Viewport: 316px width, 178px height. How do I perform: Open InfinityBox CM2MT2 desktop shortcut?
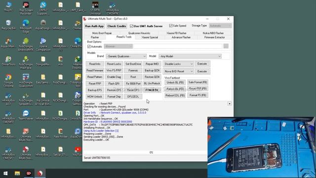point(8,117)
